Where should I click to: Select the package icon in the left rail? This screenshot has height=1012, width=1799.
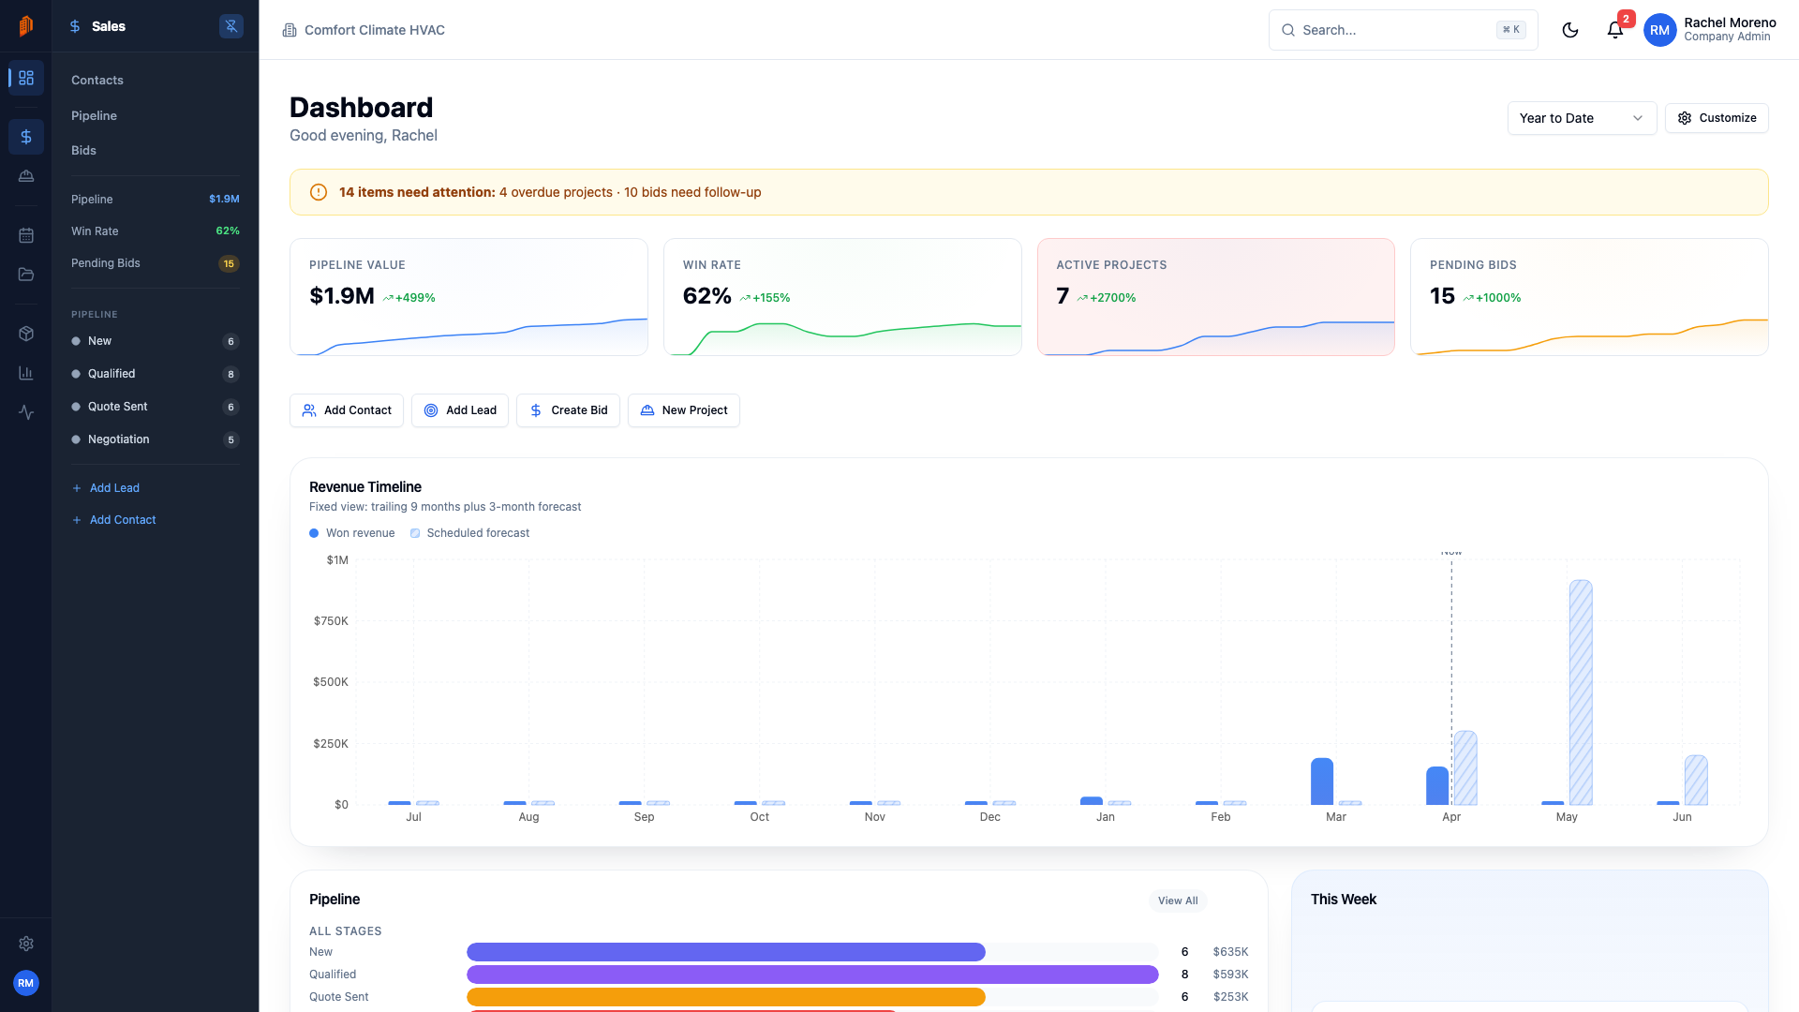pos(25,333)
